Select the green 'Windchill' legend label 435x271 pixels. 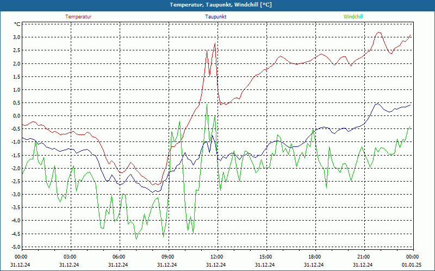(x=353, y=17)
